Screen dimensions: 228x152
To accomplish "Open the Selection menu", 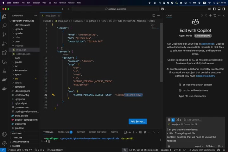I will point(36,3).
